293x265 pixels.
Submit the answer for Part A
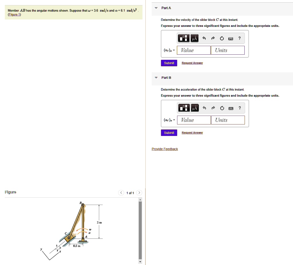tap(169, 63)
